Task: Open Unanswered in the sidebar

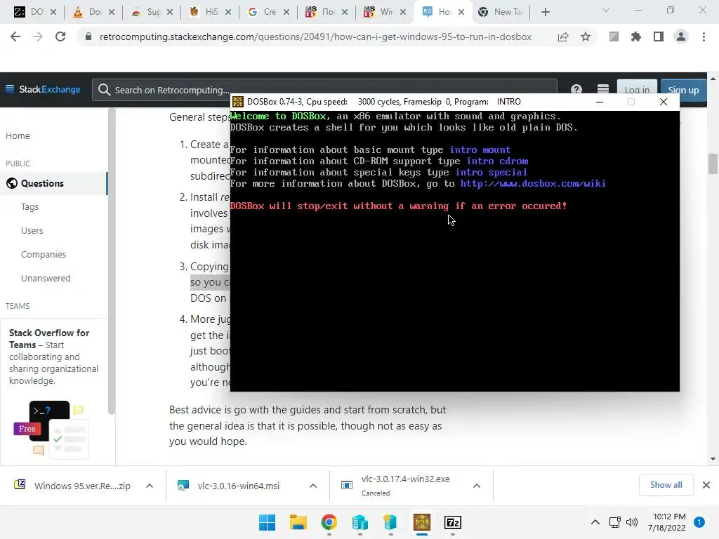Action: coord(46,278)
